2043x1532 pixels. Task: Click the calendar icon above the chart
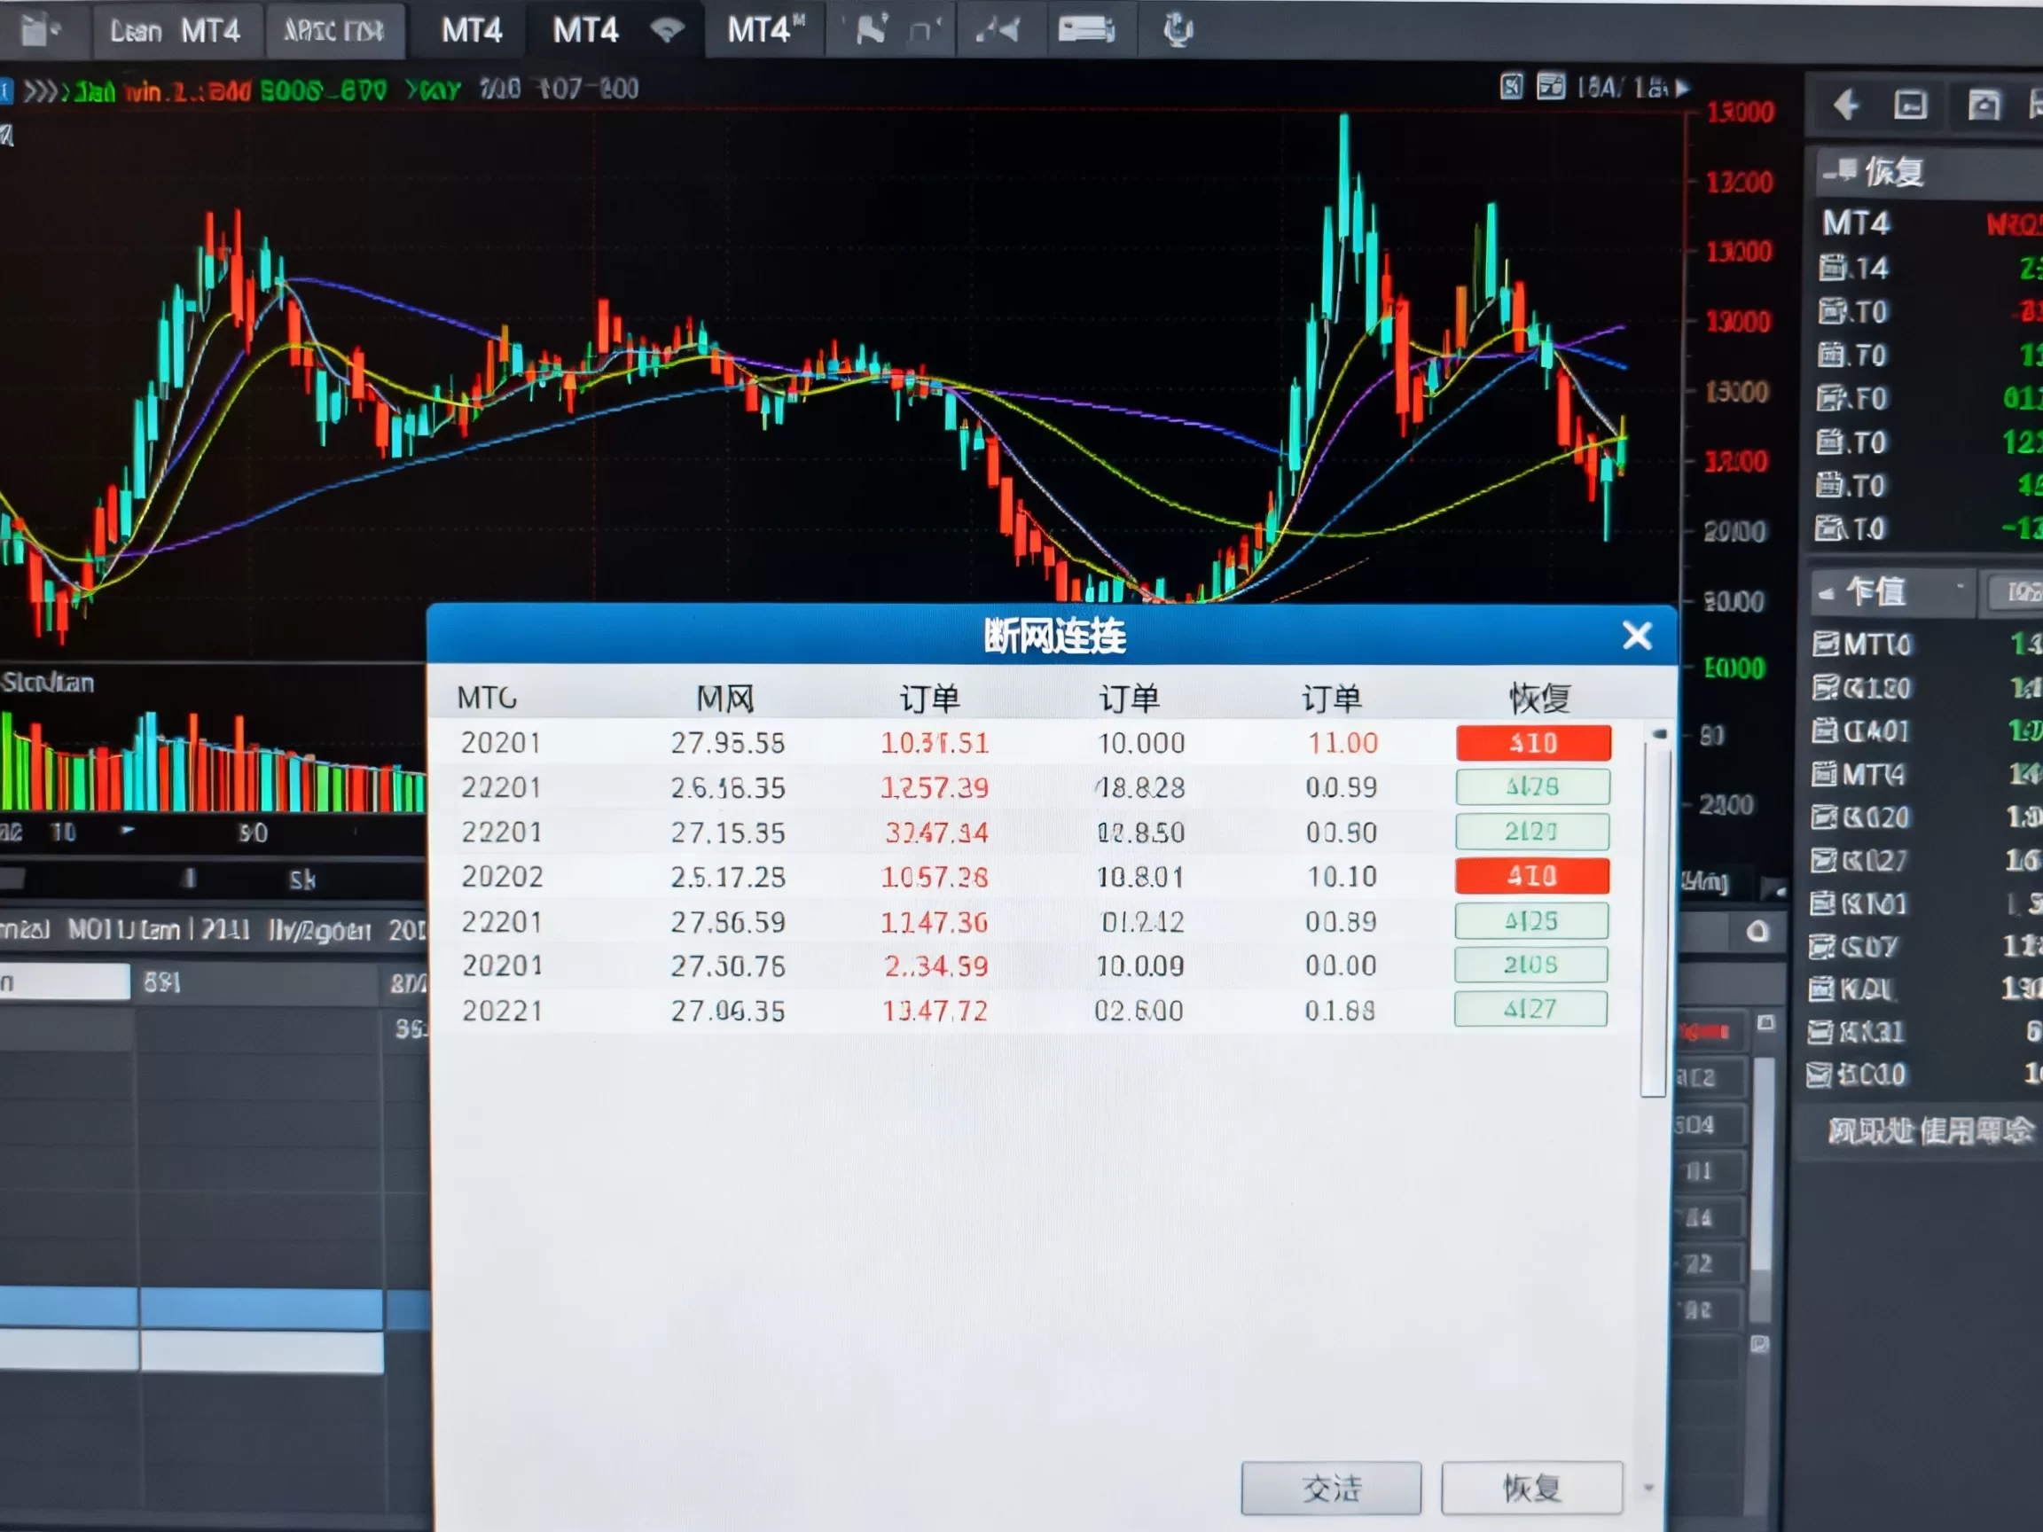(x=1551, y=87)
